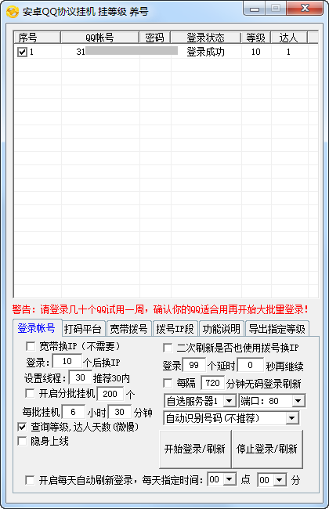Select the level value 10 cell
Screen dimensions: 329x509
click(x=256, y=52)
